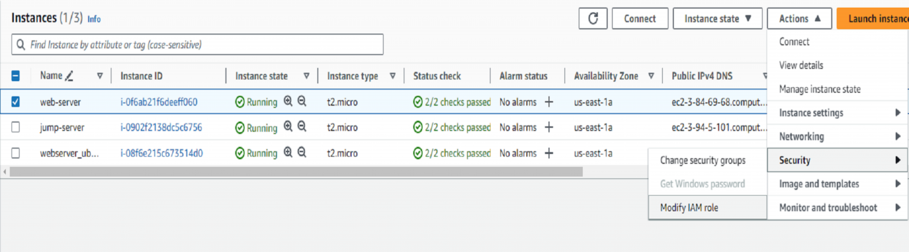Select the jump-server instance checkbox
Screen dimensions: 909x252
click(16, 127)
